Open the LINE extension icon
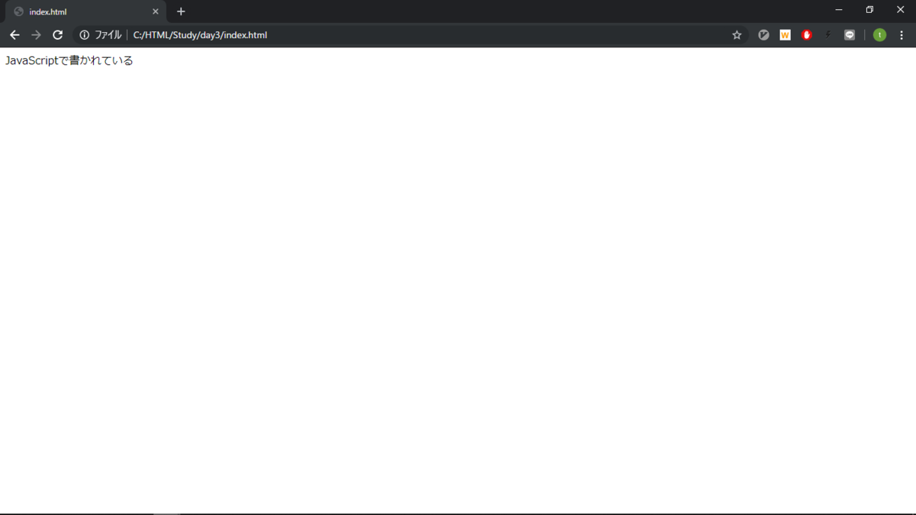Viewport: 916px width, 515px height. [x=850, y=35]
